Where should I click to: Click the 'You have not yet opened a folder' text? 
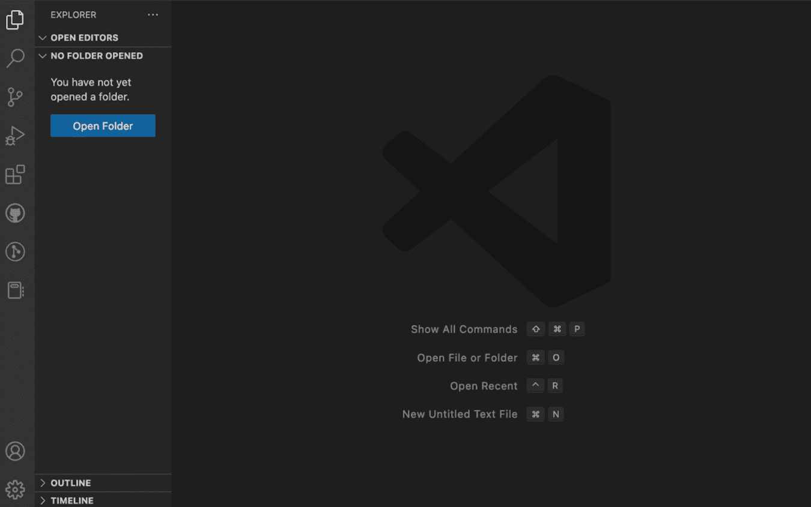coord(91,89)
